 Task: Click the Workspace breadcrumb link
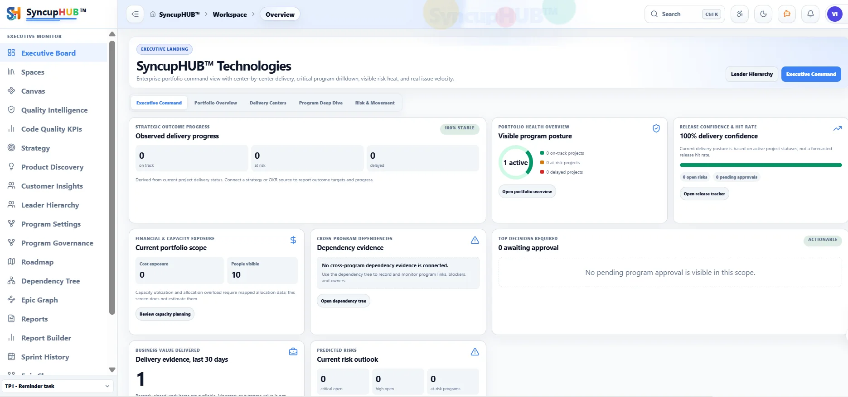click(x=230, y=14)
